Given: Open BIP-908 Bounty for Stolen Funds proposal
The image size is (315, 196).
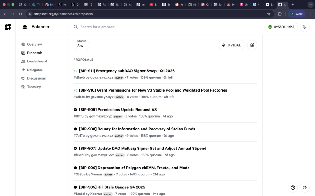Looking at the screenshot, I should tap(137, 129).
